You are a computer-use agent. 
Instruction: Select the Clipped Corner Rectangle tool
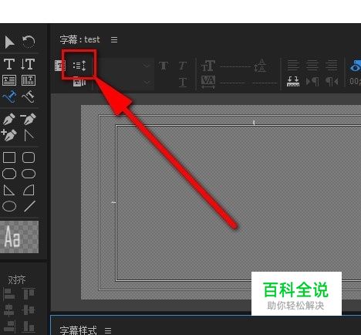[x=9, y=174]
